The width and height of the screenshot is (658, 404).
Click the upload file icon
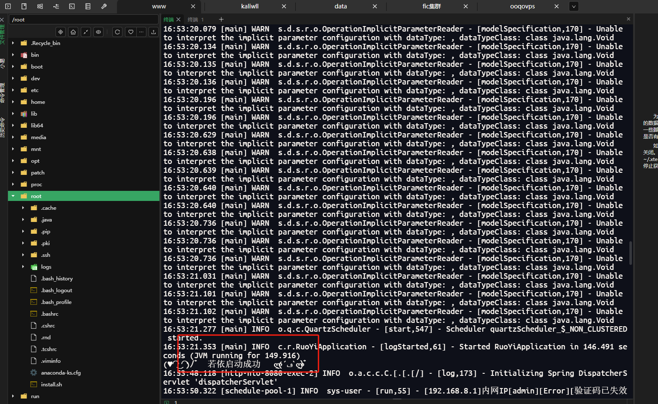pyautogui.click(x=154, y=32)
